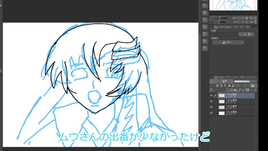This screenshot has height=151, width=268.
Task: Hide レイヤー4 with its eye icon
Action: pos(211,96)
